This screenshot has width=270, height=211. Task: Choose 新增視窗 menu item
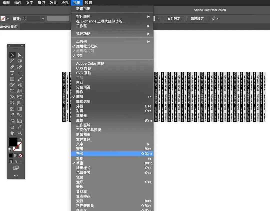click(x=112, y=9)
